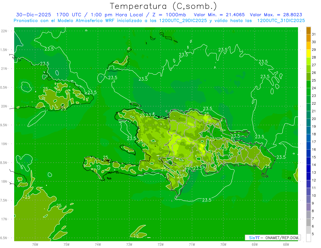Click the colorbar label "15"
321x248 pixels.
pyautogui.click(x=314, y=157)
